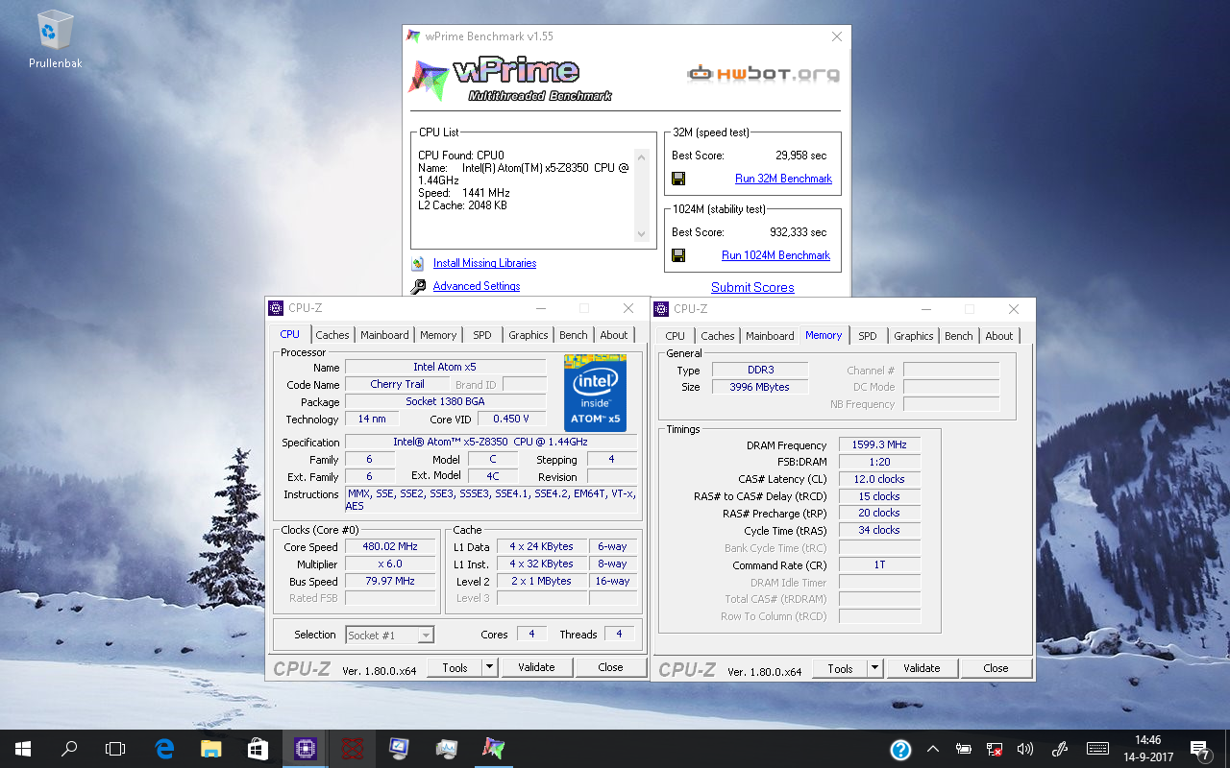Screen dimensions: 1230x768
Task: Click the hwbot.org logo
Action: tap(763, 74)
